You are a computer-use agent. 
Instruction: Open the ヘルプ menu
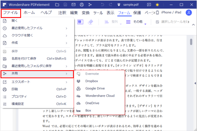tap(46, 12)
